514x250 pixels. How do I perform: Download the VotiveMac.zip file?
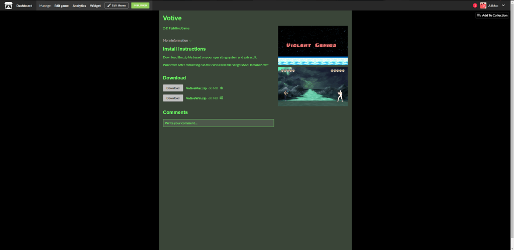(173, 88)
